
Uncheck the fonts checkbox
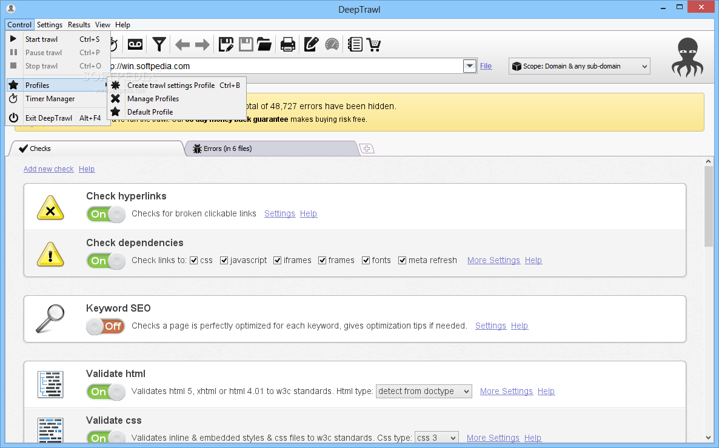(x=366, y=261)
